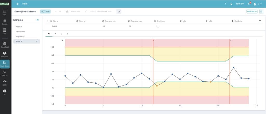Open notifications bell
The image size is (266, 114).
(x=249, y=4)
